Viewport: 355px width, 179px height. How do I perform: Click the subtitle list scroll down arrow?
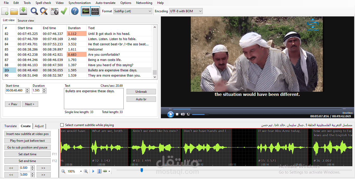(155, 77)
